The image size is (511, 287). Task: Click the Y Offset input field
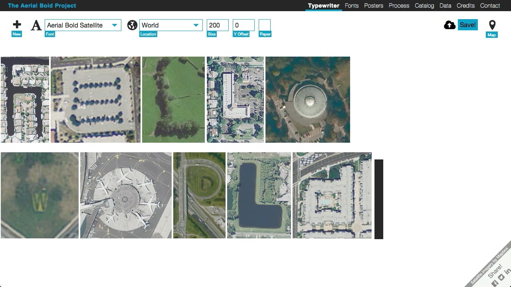(x=243, y=25)
